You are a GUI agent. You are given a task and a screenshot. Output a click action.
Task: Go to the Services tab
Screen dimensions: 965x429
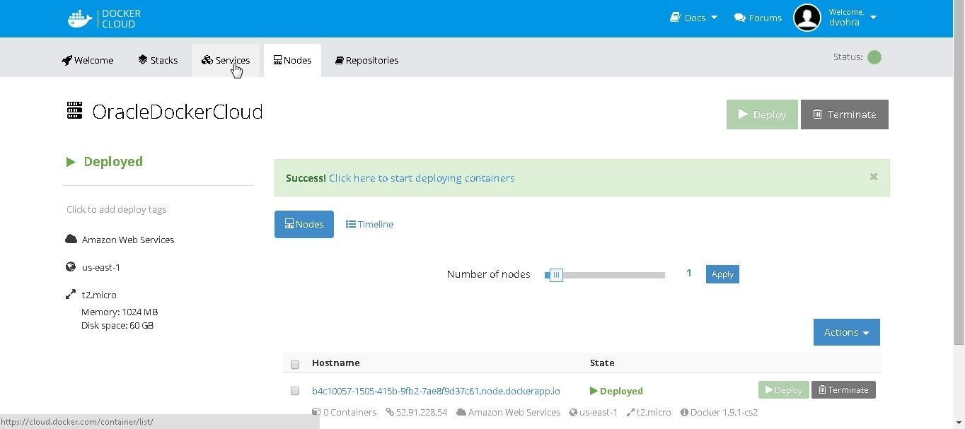226,60
